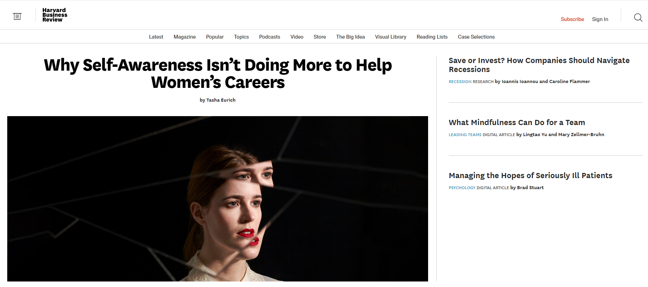648x287 pixels.
Task: Open the hamburger navigation menu icon
Action: [17, 16]
